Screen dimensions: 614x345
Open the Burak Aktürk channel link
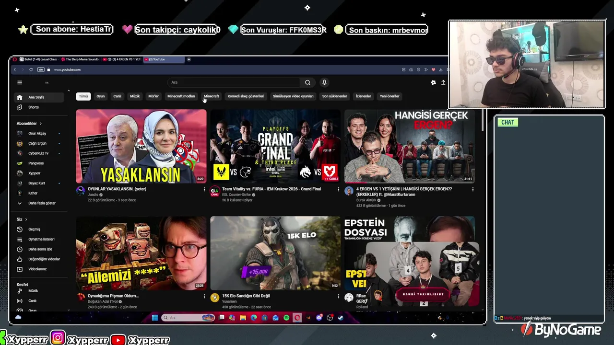(x=366, y=200)
